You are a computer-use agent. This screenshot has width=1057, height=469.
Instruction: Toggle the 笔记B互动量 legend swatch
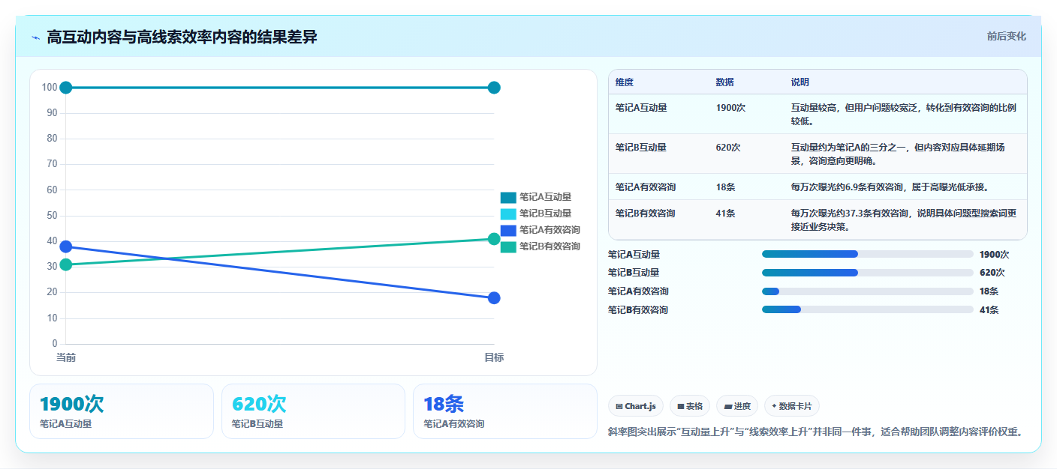(x=508, y=214)
